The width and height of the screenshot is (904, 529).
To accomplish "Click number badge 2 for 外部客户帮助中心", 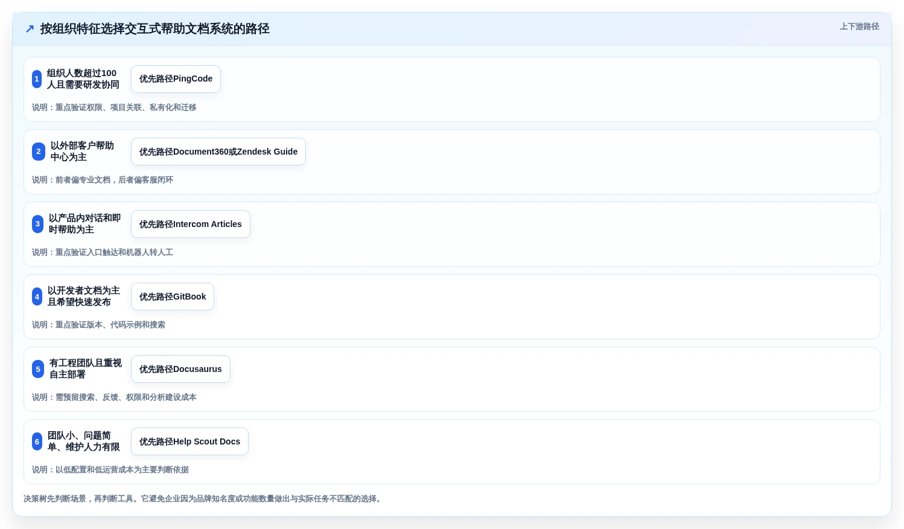I will [x=39, y=152].
